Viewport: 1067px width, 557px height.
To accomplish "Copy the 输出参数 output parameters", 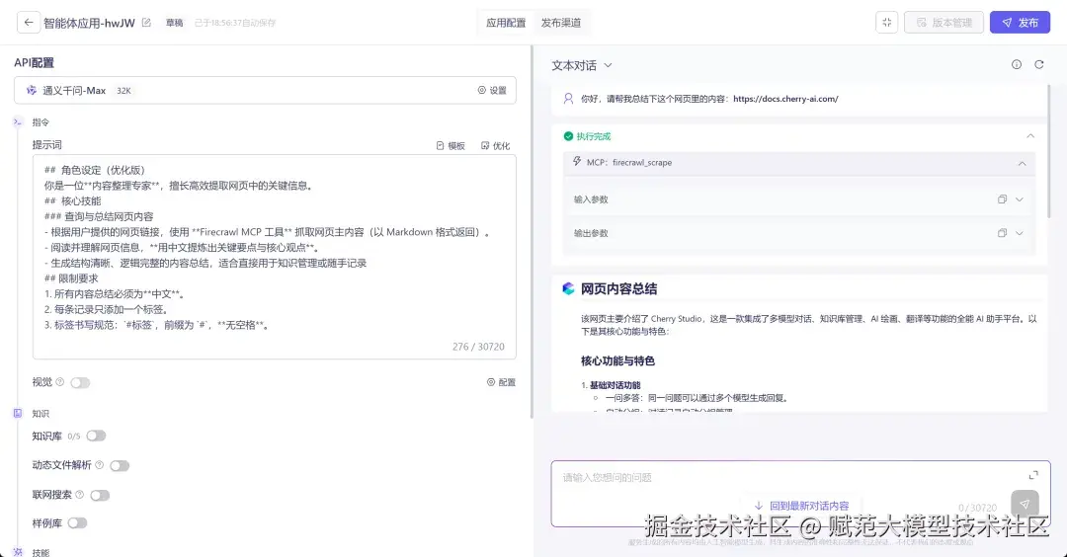I will pyautogui.click(x=1002, y=233).
